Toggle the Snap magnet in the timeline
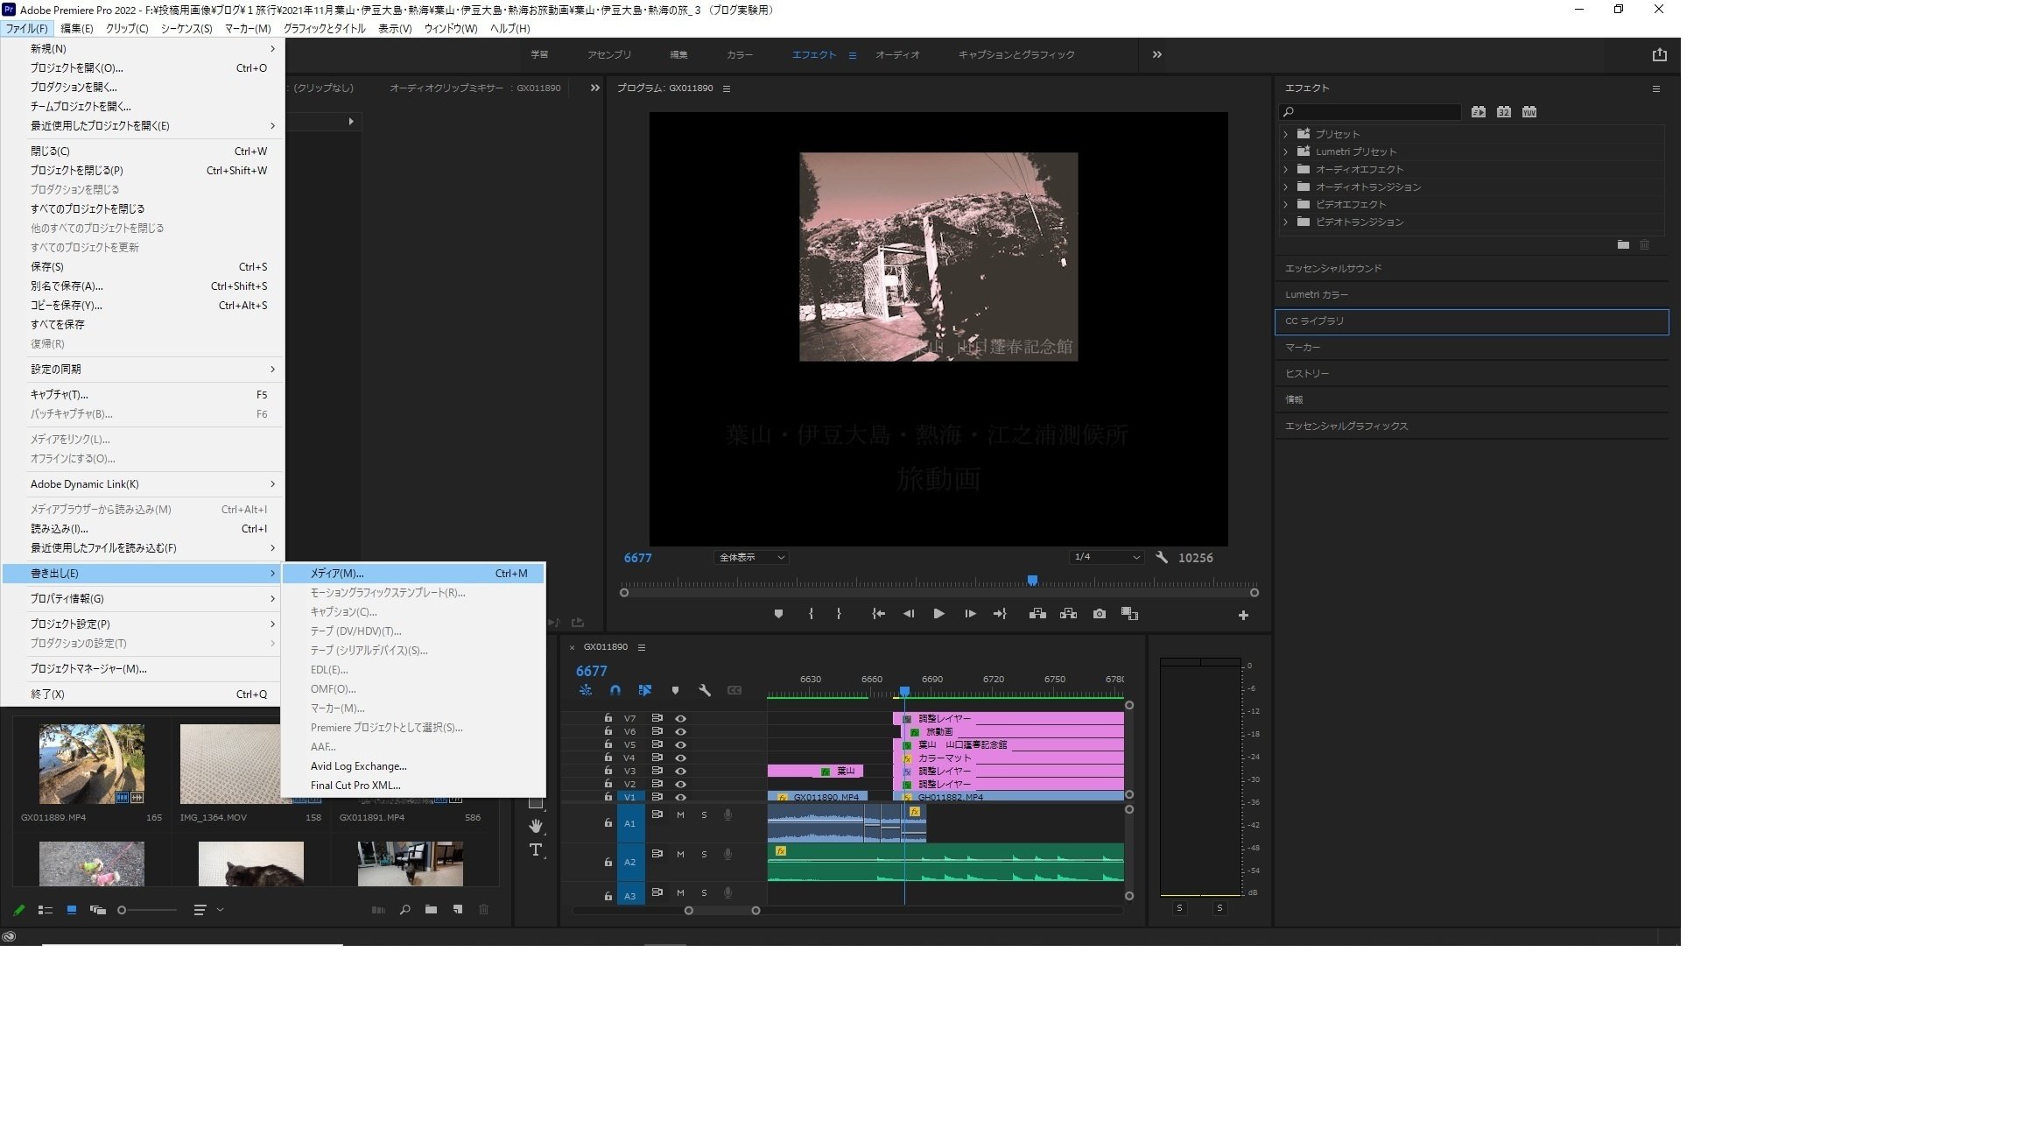2017x1135 pixels. click(x=615, y=690)
